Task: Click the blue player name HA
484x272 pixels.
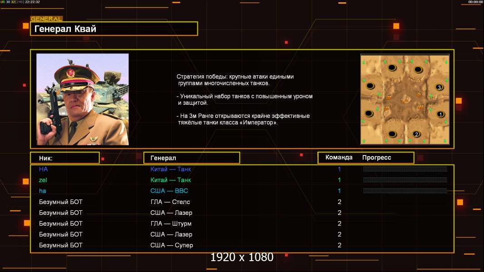Action: [x=43, y=169]
